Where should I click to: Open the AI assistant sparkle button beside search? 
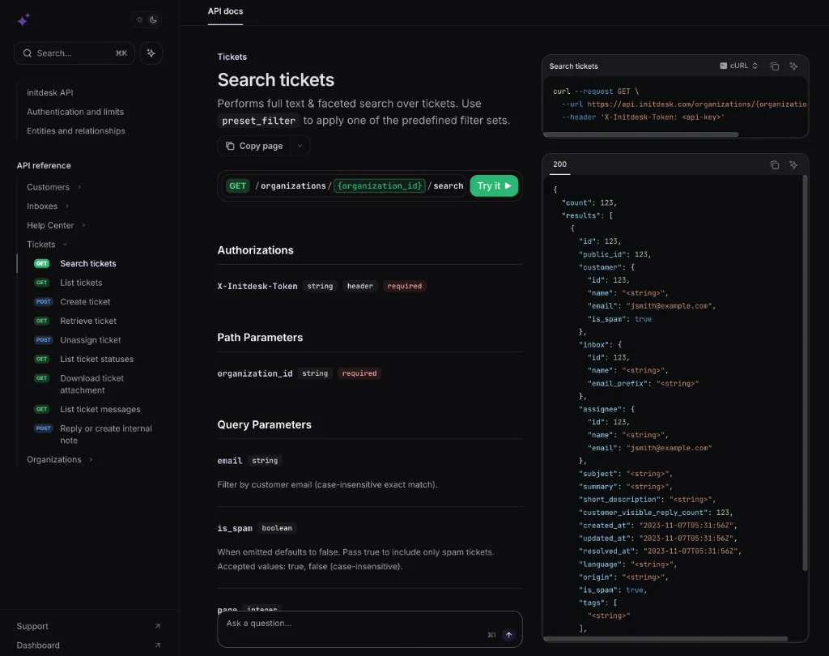151,53
